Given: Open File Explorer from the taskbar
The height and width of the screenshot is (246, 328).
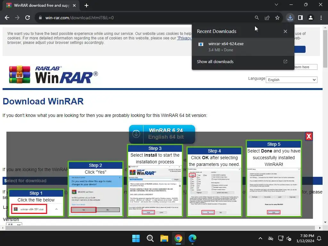Looking at the screenshot, I should click(x=164, y=238).
